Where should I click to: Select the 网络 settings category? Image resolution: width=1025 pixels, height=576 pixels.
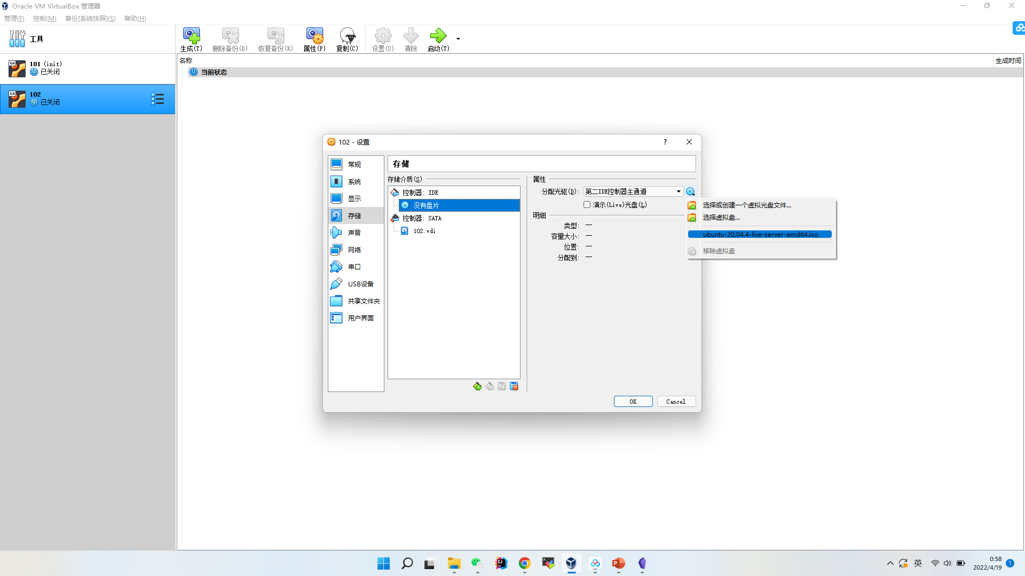coord(356,250)
